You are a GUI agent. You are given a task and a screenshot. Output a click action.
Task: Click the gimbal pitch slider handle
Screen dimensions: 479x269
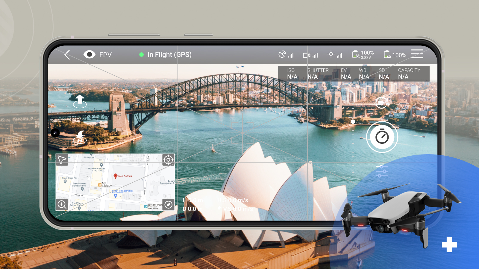coord(353,122)
